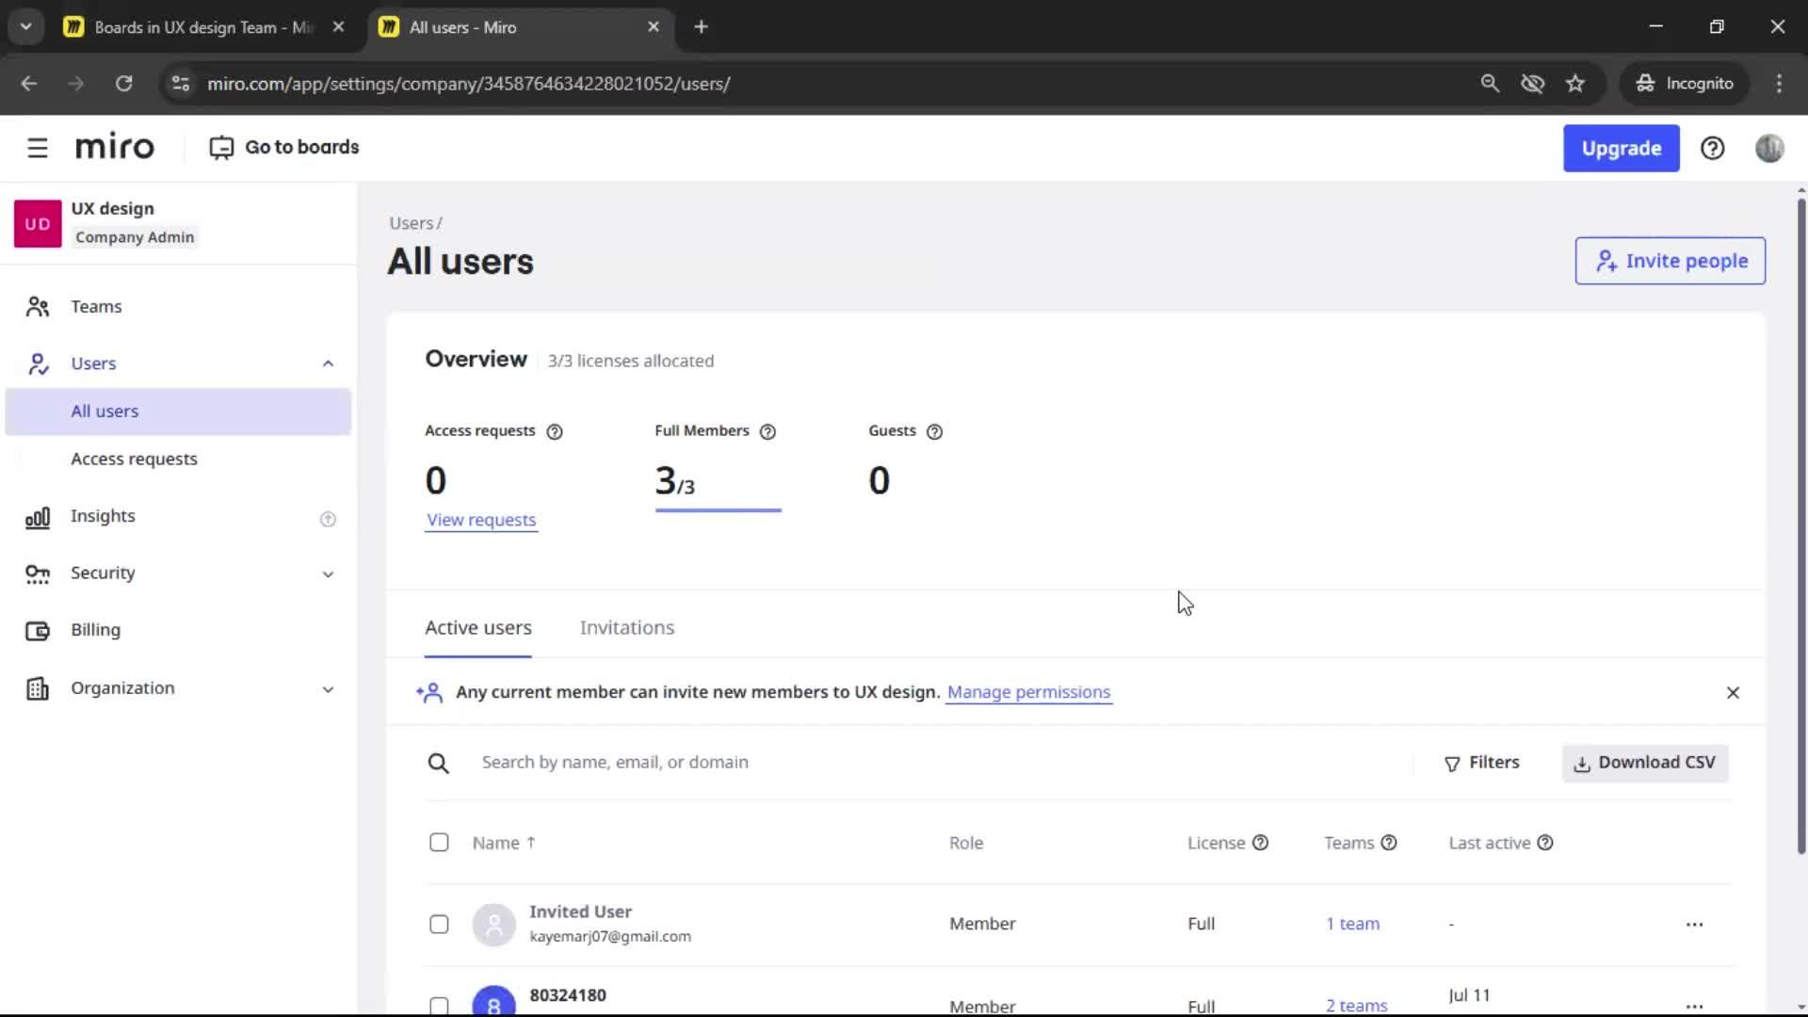
Task: Click the Member role for Invited User
Action: pyautogui.click(x=982, y=924)
